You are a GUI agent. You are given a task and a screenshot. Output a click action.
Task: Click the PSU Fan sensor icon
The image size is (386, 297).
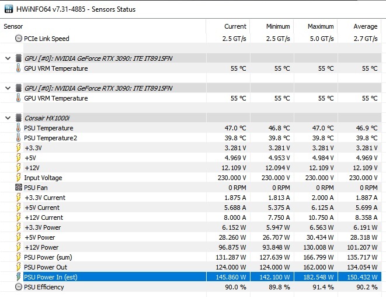[18, 188]
